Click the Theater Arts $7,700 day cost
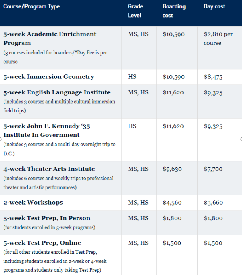This screenshot has height=275, width=242. click(213, 169)
